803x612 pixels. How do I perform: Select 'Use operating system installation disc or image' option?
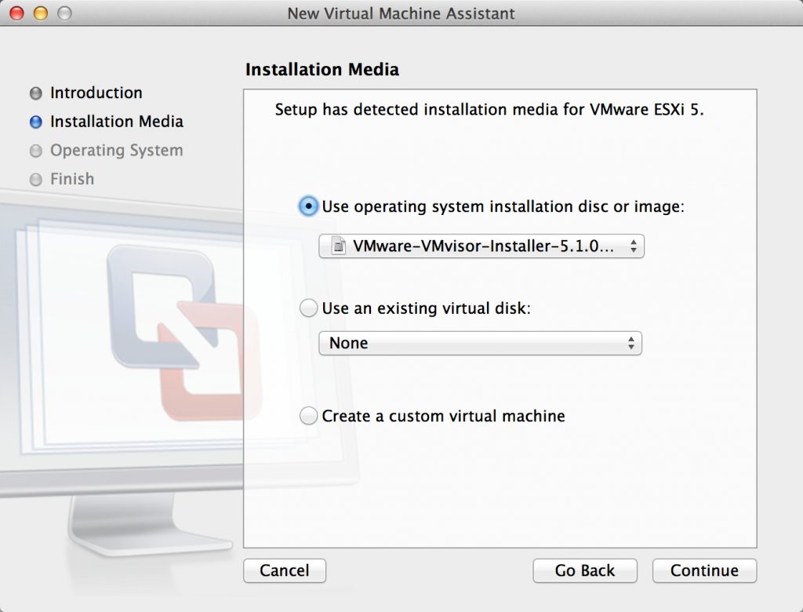(308, 206)
